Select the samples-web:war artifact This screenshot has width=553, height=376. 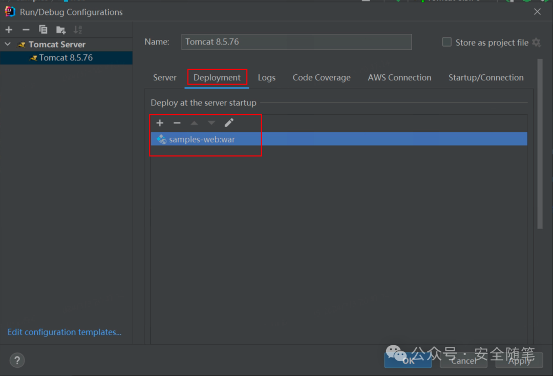coord(339,139)
